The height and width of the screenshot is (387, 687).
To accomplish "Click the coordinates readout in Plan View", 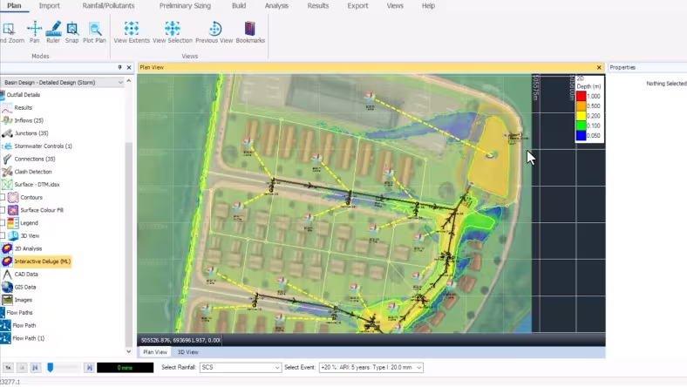I will [x=180, y=340].
